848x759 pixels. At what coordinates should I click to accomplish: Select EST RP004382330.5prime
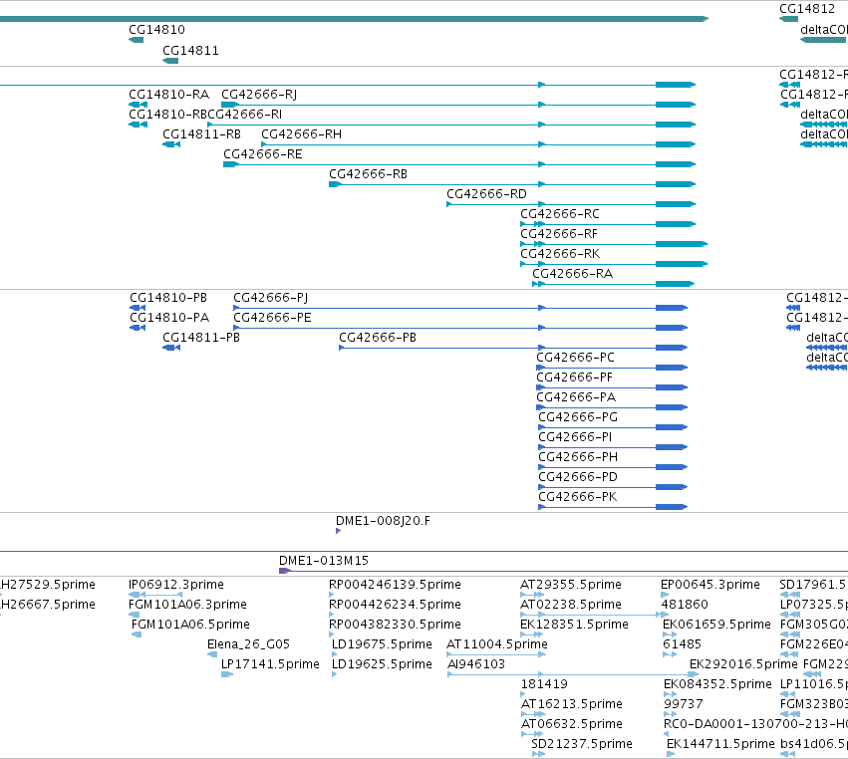[395, 625]
